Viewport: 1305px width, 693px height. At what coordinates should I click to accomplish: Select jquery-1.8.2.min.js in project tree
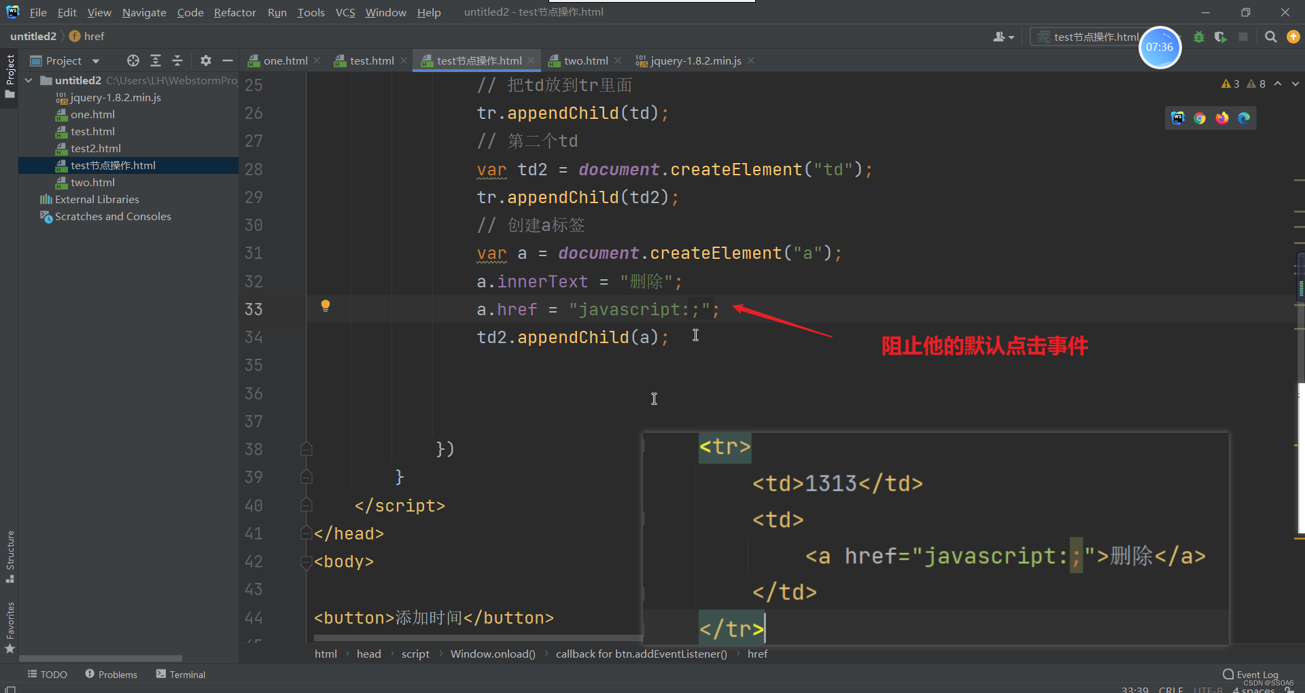pyautogui.click(x=116, y=97)
